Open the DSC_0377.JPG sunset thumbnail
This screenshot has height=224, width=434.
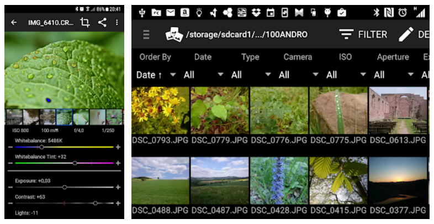398,181
